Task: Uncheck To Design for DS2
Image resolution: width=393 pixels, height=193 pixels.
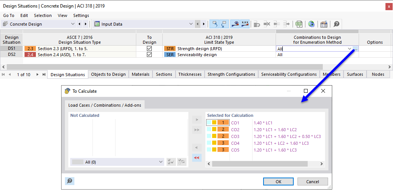Action: [x=149, y=55]
